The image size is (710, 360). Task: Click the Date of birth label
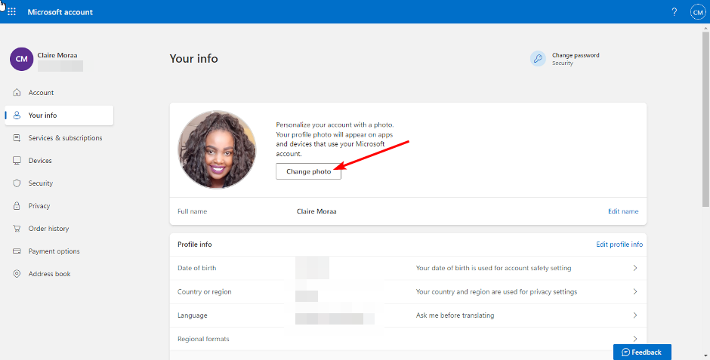point(196,268)
